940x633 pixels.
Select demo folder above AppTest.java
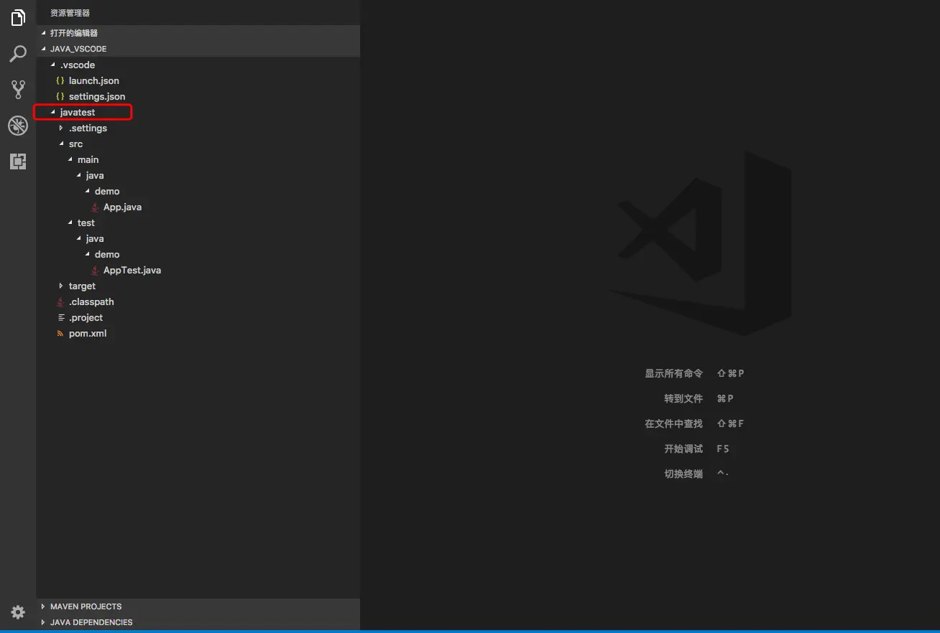click(x=107, y=254)
